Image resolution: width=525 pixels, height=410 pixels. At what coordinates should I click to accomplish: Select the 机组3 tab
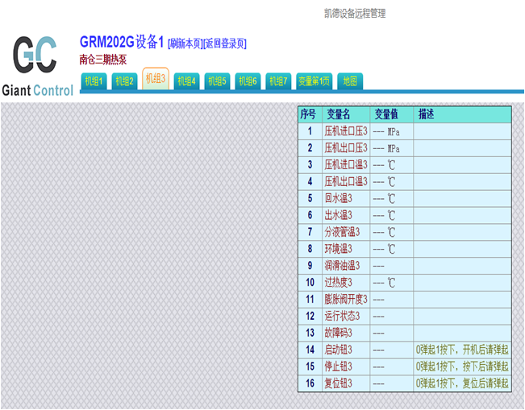click(156, 79)
